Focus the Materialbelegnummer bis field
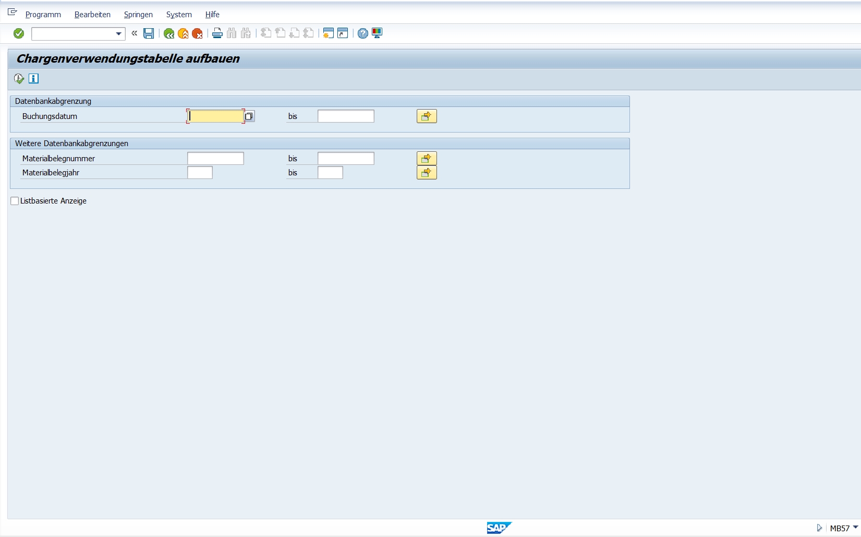The height and width of the screenshot is (537, 861). (346, 159)
